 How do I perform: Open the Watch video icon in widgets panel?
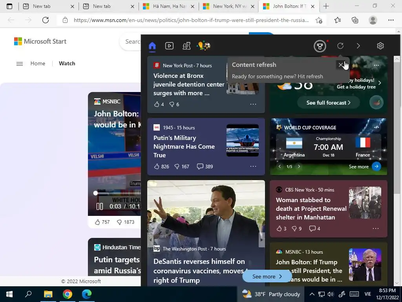coord(169,46)
